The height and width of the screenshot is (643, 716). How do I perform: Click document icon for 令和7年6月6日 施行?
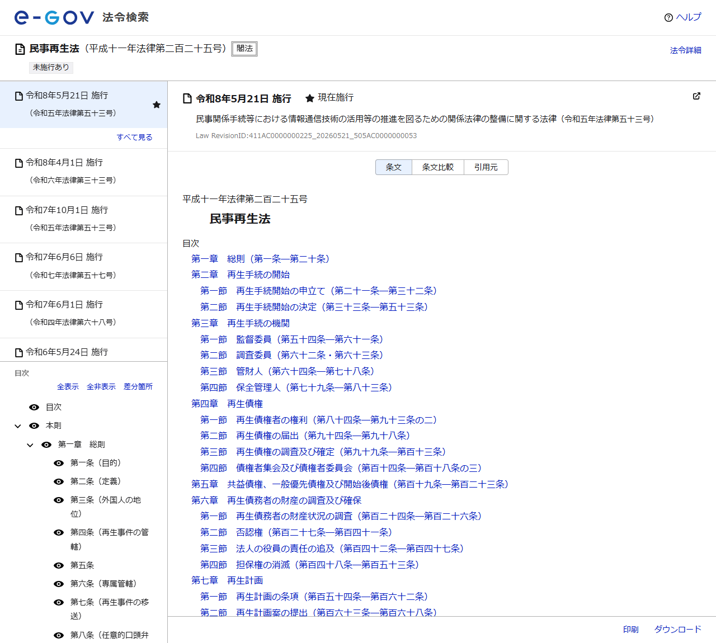pos(19,258)
